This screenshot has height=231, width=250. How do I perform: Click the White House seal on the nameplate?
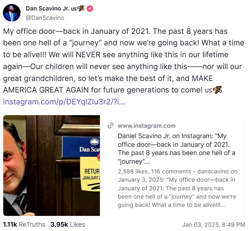[x=95, y=142]
